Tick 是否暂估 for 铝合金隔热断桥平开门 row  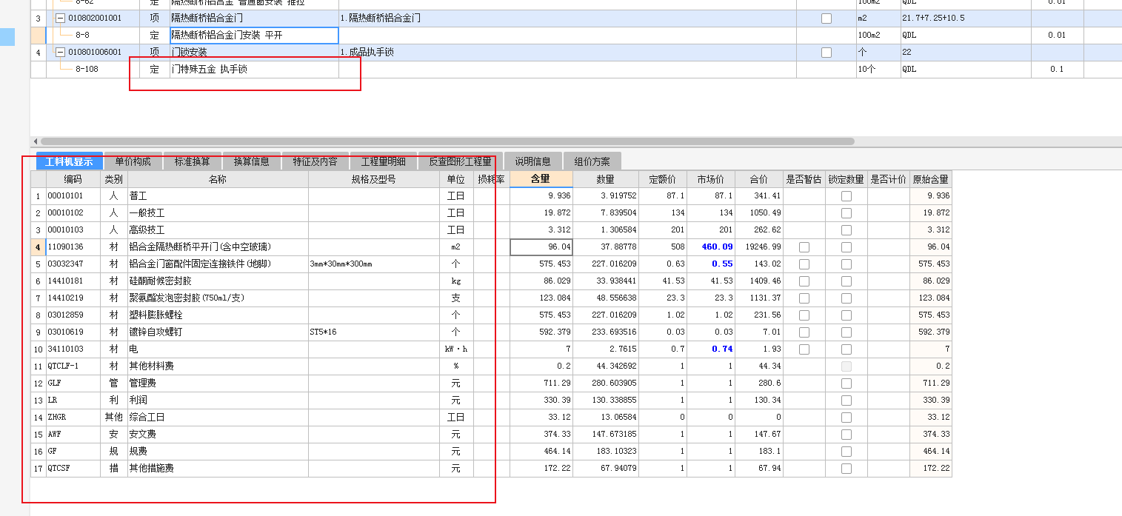804,247
